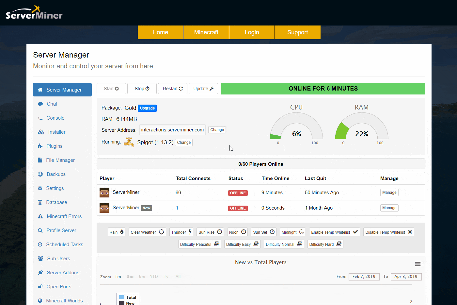Set Difficulty Hard
The image size is (457, 305).
[x=325, y=244]
